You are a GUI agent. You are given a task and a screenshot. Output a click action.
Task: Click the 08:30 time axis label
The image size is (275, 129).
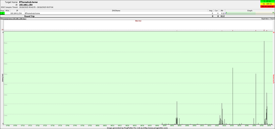142,126
